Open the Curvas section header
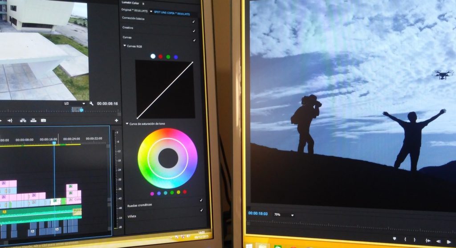 [x=127, y=37]
